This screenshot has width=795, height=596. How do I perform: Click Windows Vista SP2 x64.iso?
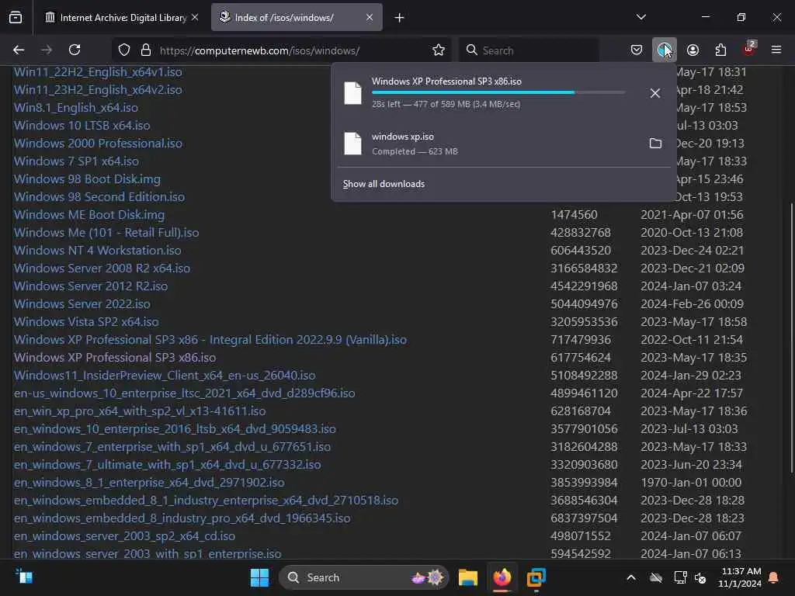(x=86, y=322)
